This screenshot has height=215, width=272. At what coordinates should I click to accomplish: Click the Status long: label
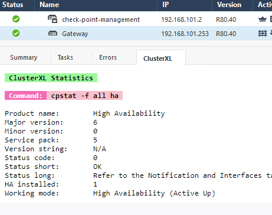tap(30, 175)
